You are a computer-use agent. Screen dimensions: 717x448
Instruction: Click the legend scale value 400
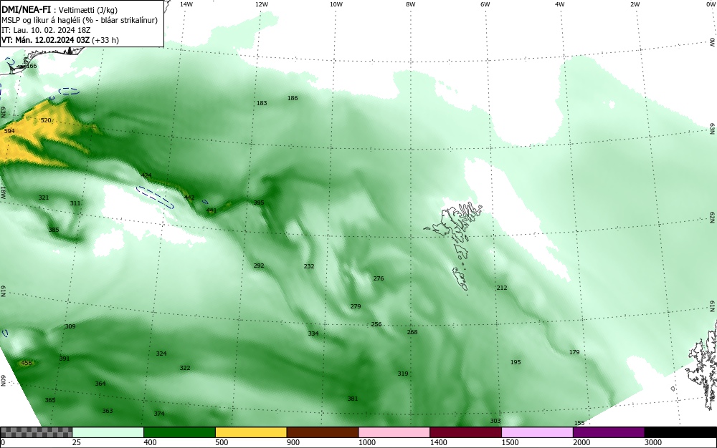tap(150, 442)
